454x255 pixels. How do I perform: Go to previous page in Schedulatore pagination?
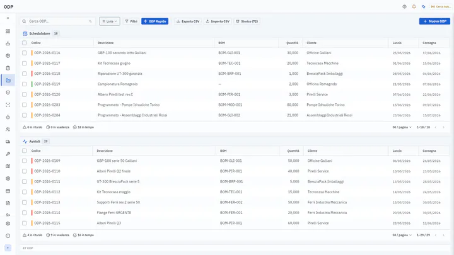tap(436, 127)
